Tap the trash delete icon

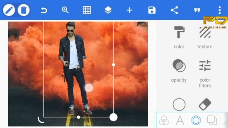[24, 10]
